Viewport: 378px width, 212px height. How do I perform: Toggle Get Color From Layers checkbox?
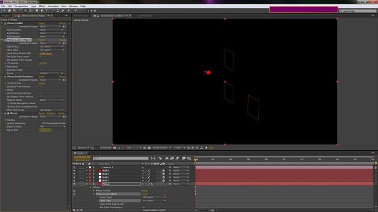click(x=40, y=57)
